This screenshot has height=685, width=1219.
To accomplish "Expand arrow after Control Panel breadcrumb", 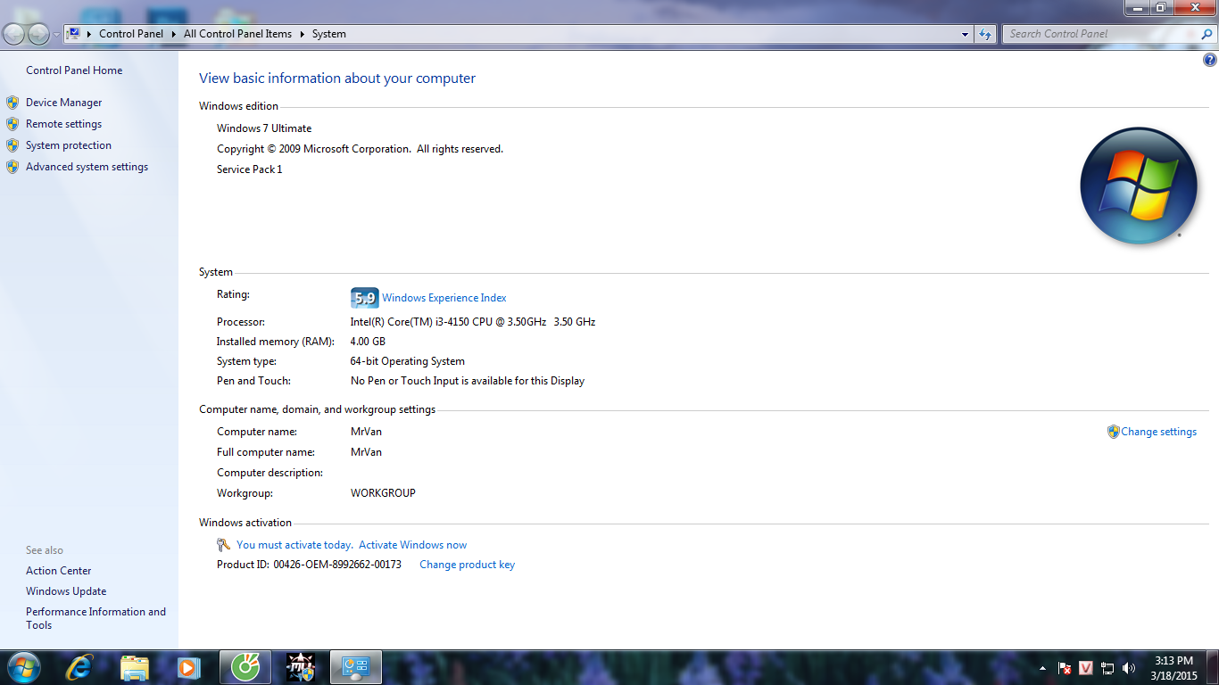I will pos(173,34).
